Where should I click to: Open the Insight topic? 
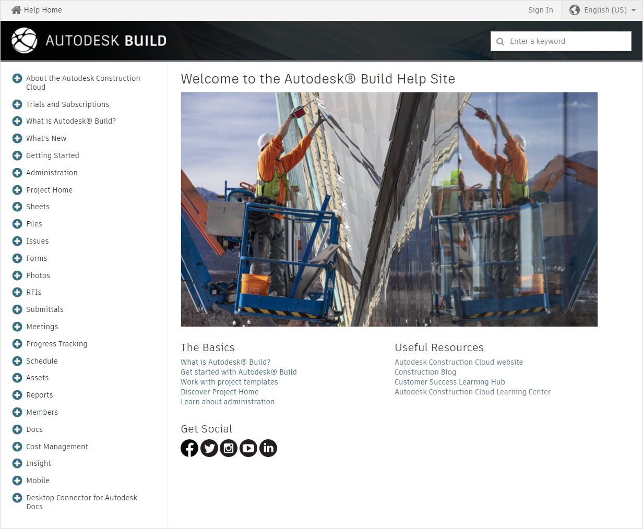(39, 463)
